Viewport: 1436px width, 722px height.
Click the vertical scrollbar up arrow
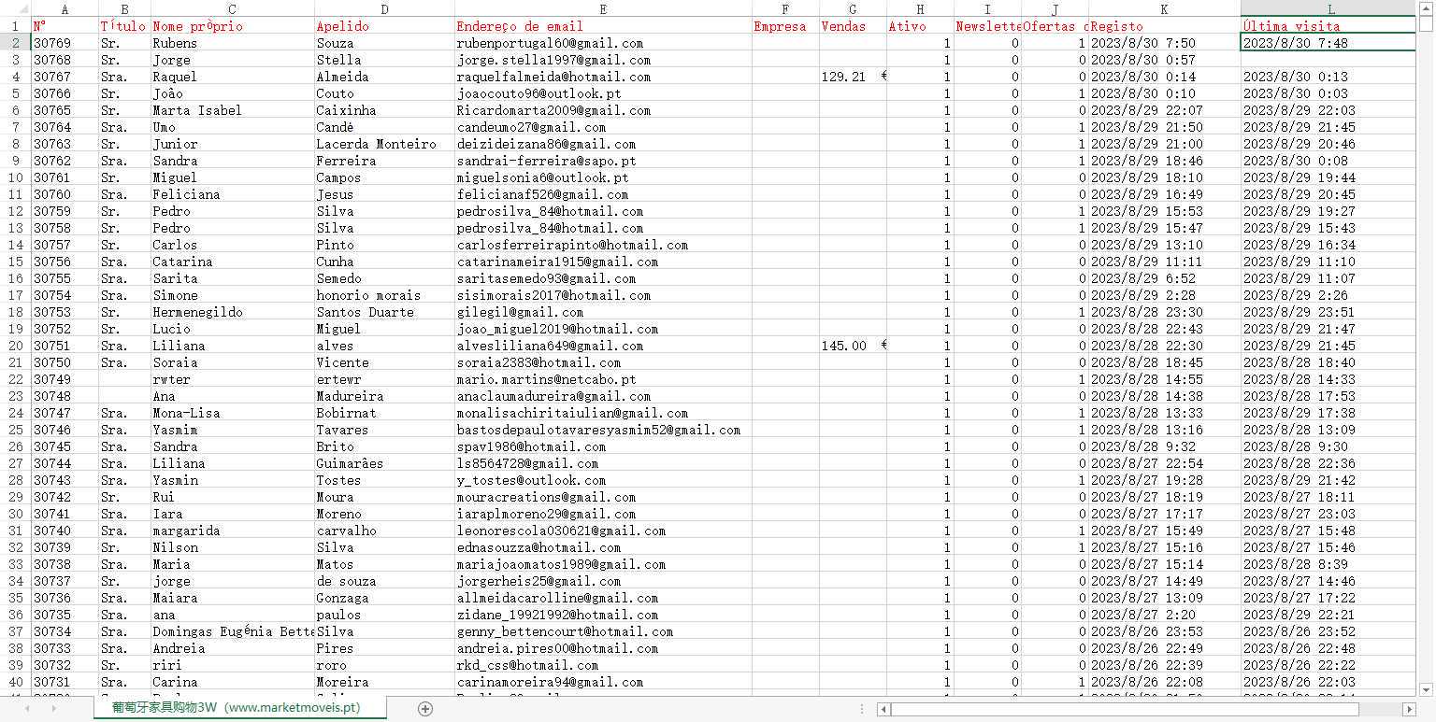tap(1427, 24)
